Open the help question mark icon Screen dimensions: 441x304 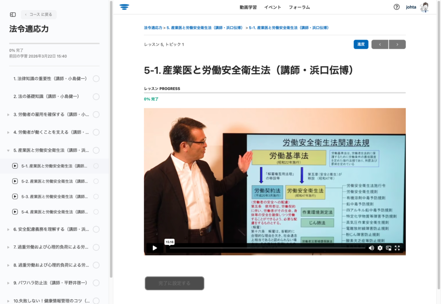point(397,7)
